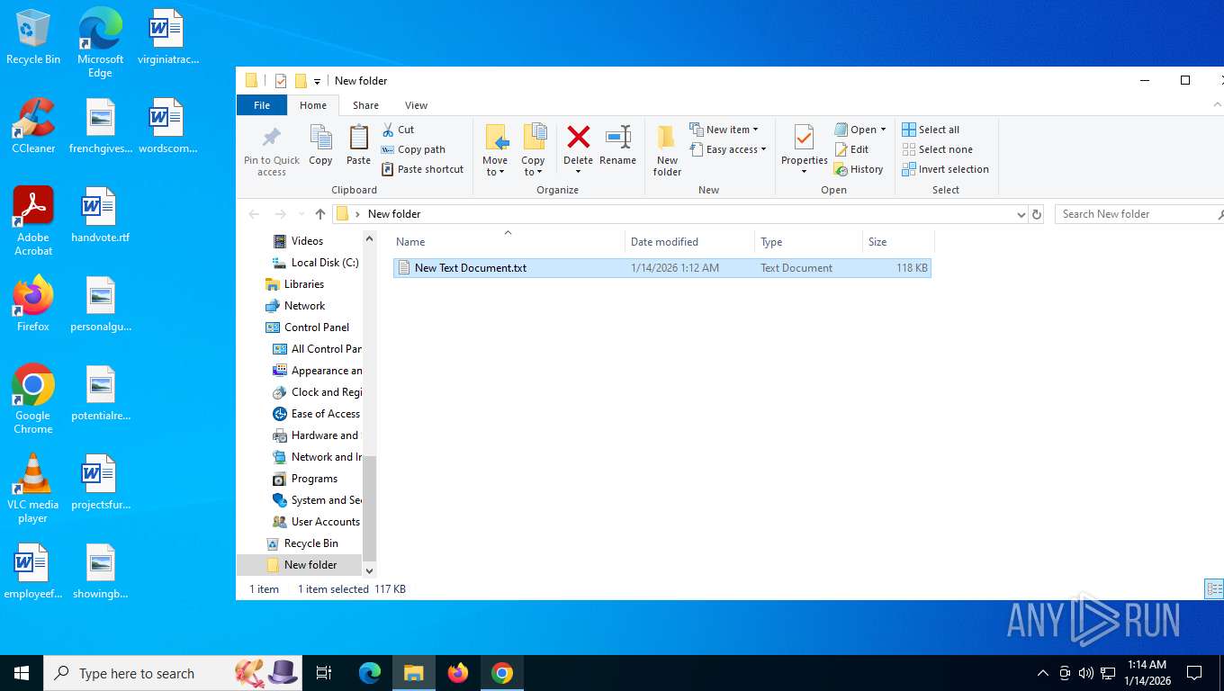Open the Copy to dropdown
Screen dimensions: 1224x691
(x=534, y=150)
